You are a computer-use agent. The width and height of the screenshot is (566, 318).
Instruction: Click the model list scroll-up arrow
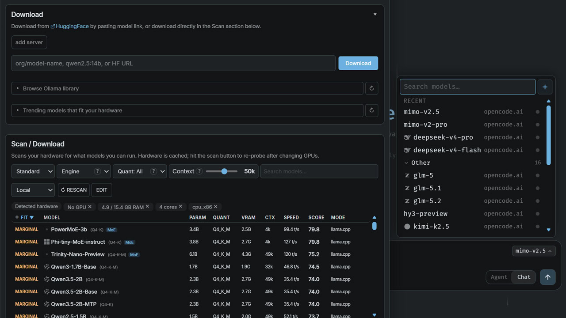click(549, 101)
